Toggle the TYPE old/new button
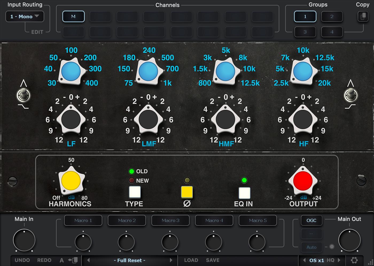 (x=135, y=192)
